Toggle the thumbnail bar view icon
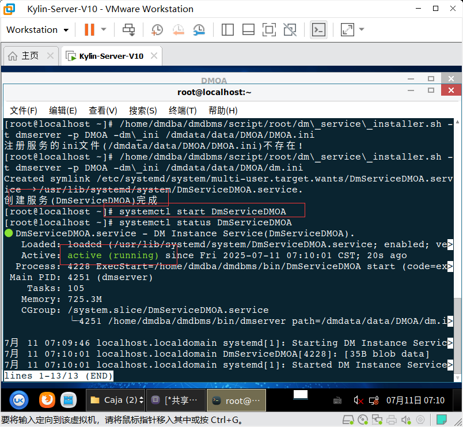 (x=248, y=29)
